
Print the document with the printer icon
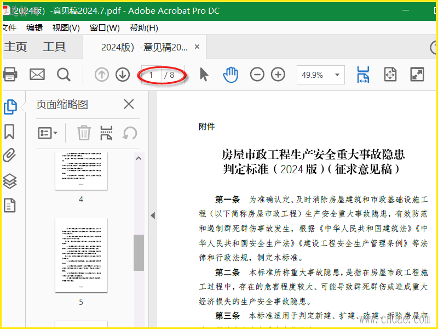click(x=10, y=75)
